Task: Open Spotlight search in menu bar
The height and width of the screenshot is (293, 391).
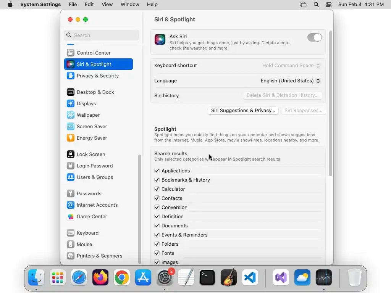Action: coord(316,5)
